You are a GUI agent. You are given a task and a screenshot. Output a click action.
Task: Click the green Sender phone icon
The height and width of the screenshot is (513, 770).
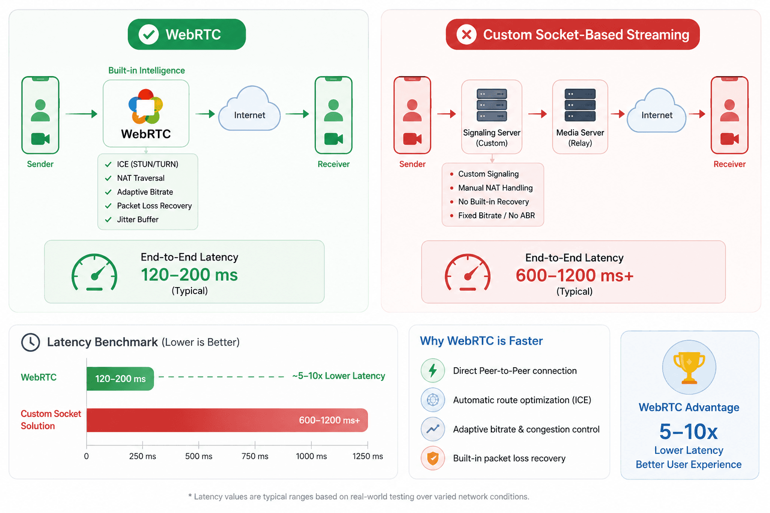click(40, 115)
